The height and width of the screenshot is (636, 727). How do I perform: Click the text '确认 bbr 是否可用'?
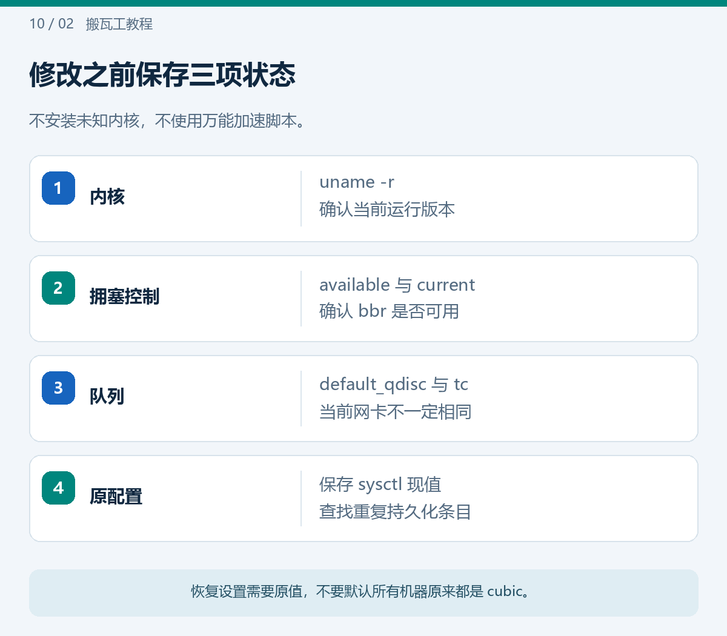click(389, 311)
